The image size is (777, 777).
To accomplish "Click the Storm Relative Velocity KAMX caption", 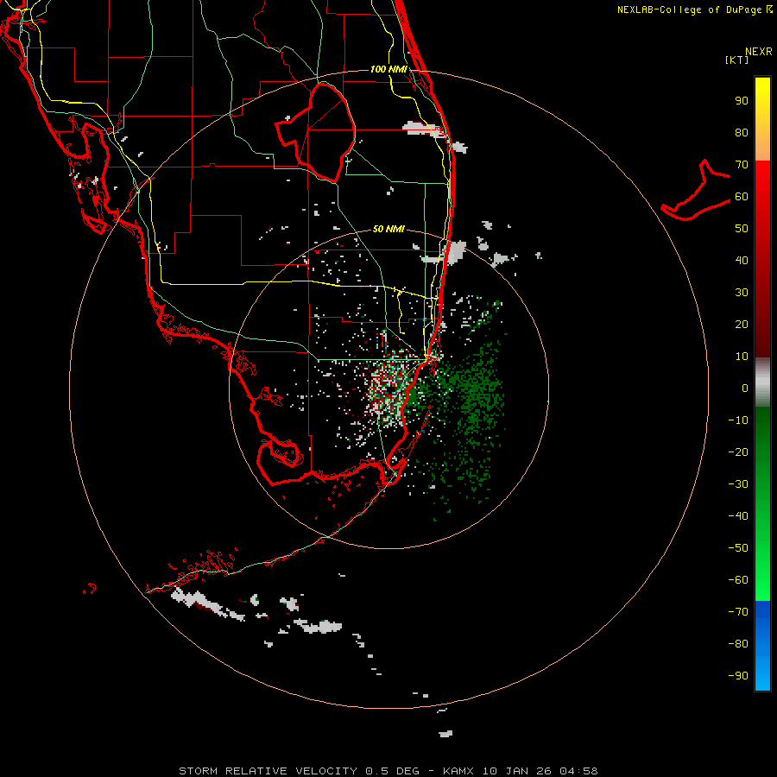I will [388, 771].
